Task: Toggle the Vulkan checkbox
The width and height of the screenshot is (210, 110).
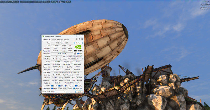Action: (52, 88)
